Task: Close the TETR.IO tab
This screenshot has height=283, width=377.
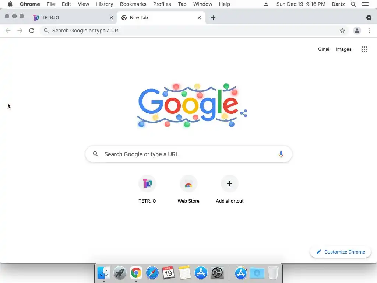Action: [111, 18]
